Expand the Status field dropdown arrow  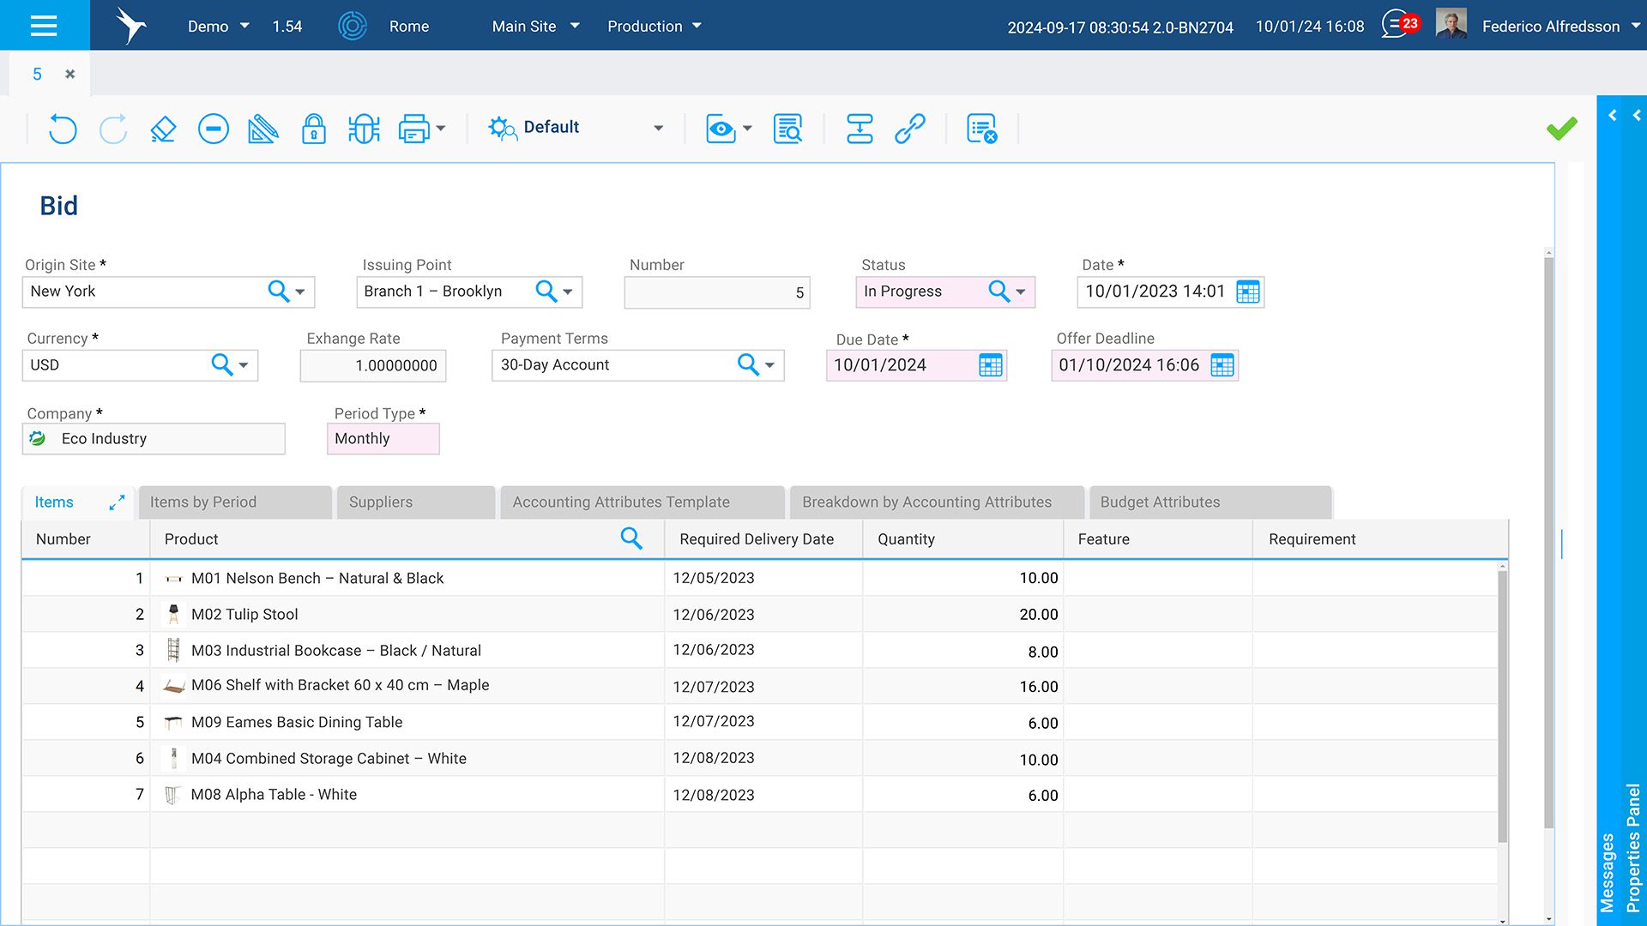1021,292
